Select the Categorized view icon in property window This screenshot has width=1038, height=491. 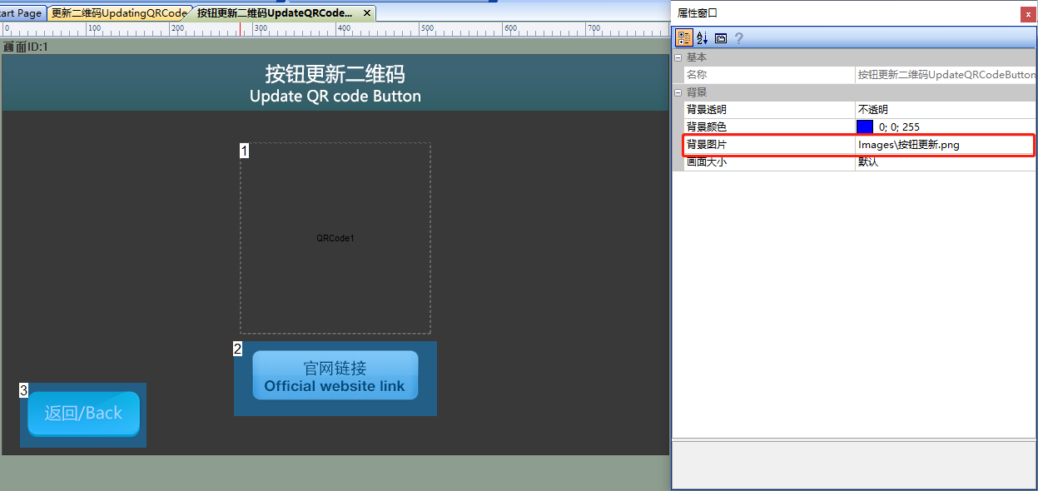[683, 38]
